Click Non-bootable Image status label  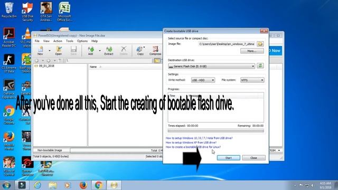coord(50,150)
